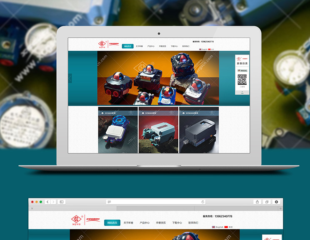Viewport: 310px width, 240px height.
Task: Click the XCYB logo in bottom browser
Action: 76,220
